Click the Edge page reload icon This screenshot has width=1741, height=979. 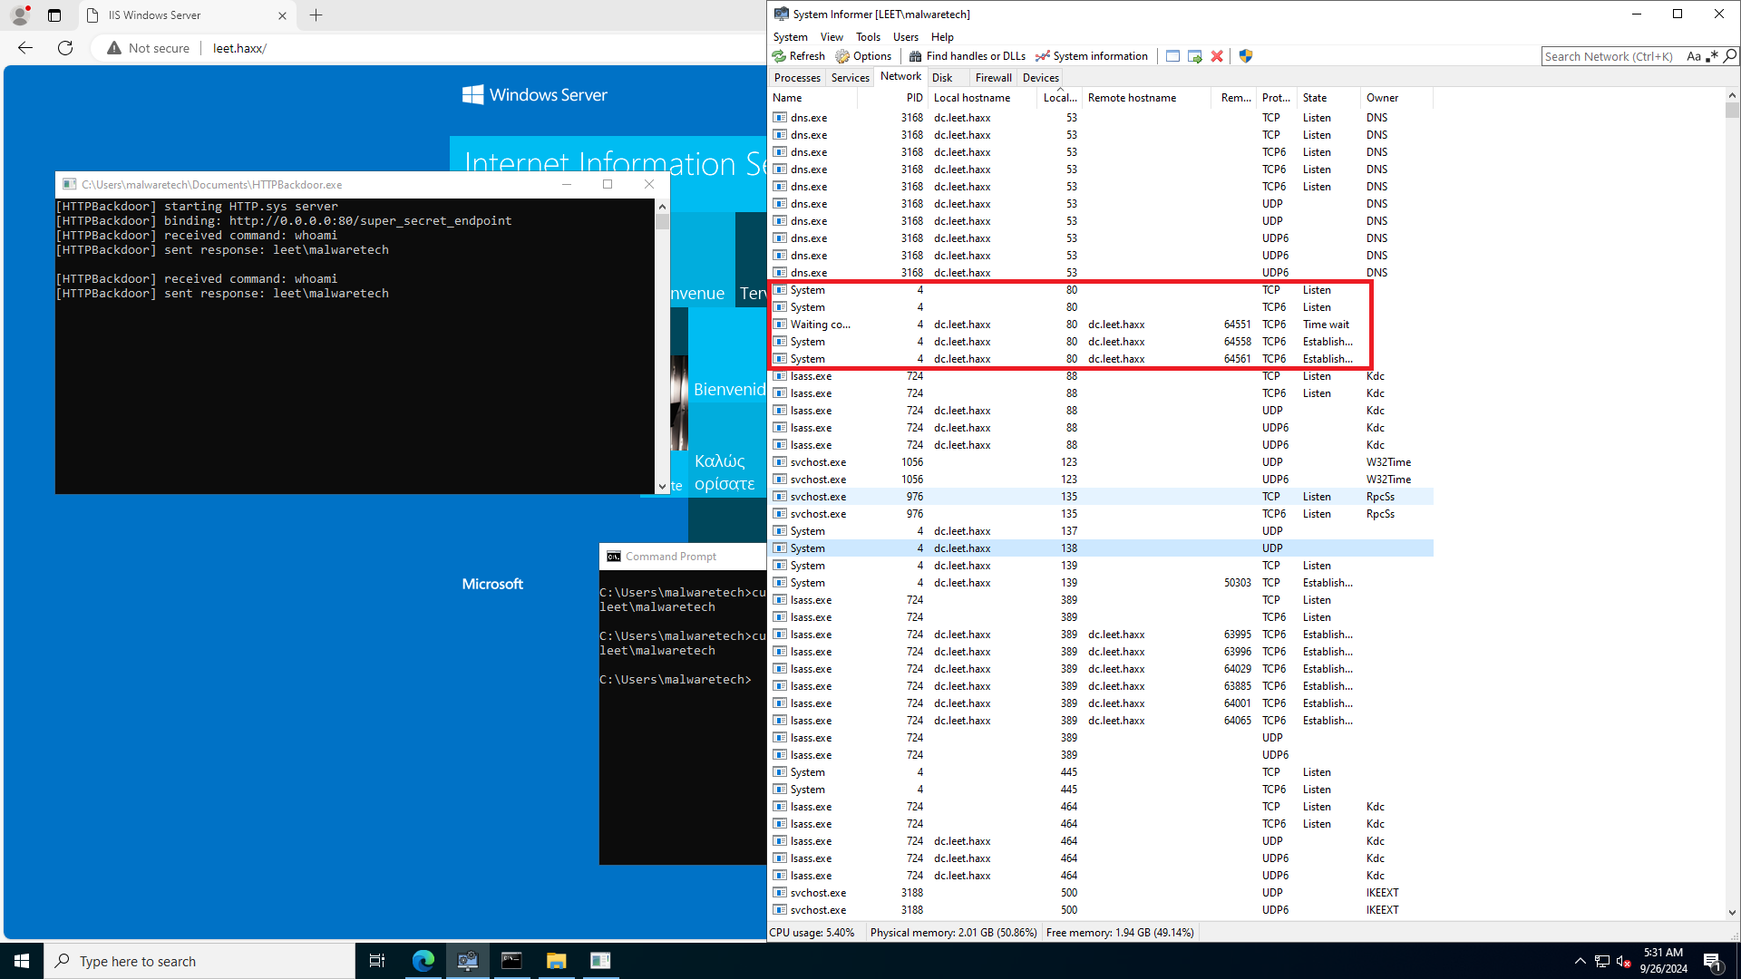point(65,48)
